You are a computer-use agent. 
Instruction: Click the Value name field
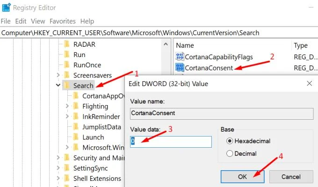pos(222,114)
